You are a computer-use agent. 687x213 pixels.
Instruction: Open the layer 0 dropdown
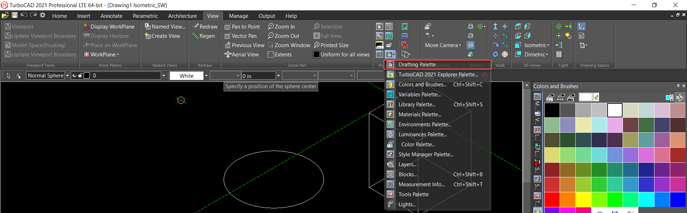click(164, 75)
